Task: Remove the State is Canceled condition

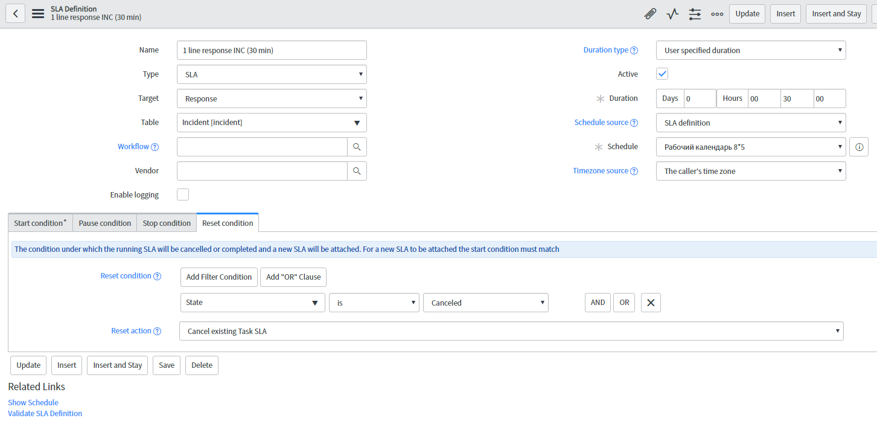Action: click(x=651, y=303)
